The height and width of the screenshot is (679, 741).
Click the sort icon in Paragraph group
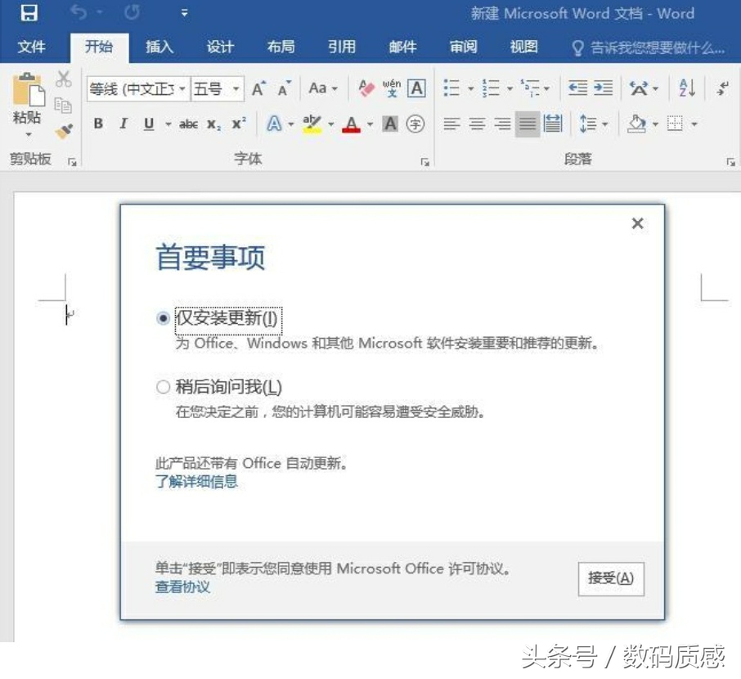tap(687, 88)
